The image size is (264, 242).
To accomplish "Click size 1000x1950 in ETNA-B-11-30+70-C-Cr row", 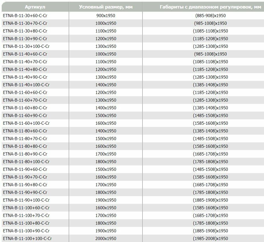I will coord(106,23).
